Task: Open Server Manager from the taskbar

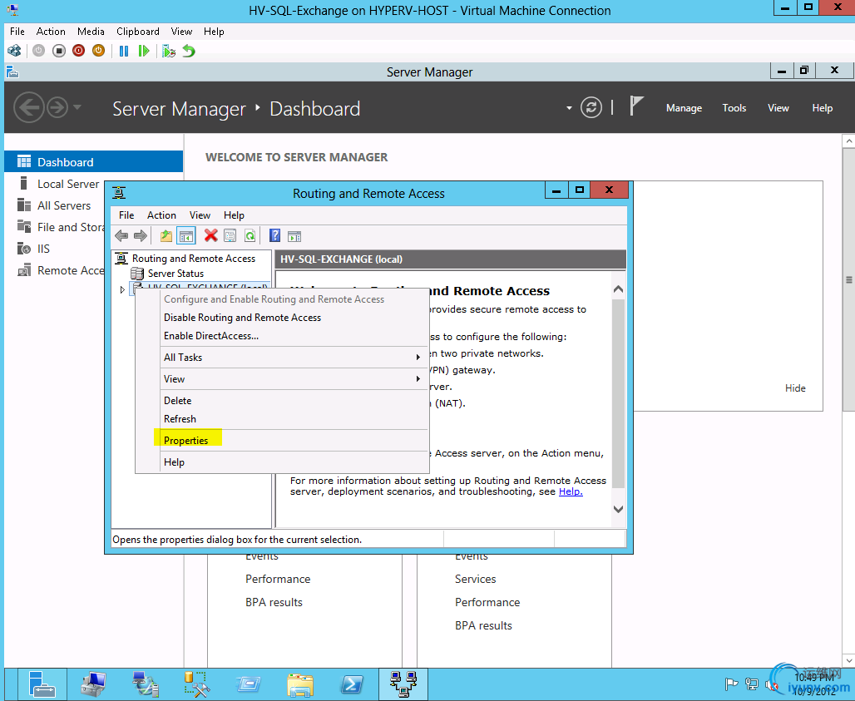Action: tap(42, 684)
